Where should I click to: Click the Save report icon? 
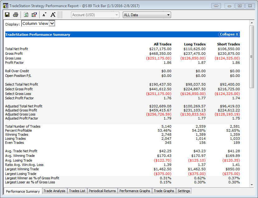pos(7,15)
